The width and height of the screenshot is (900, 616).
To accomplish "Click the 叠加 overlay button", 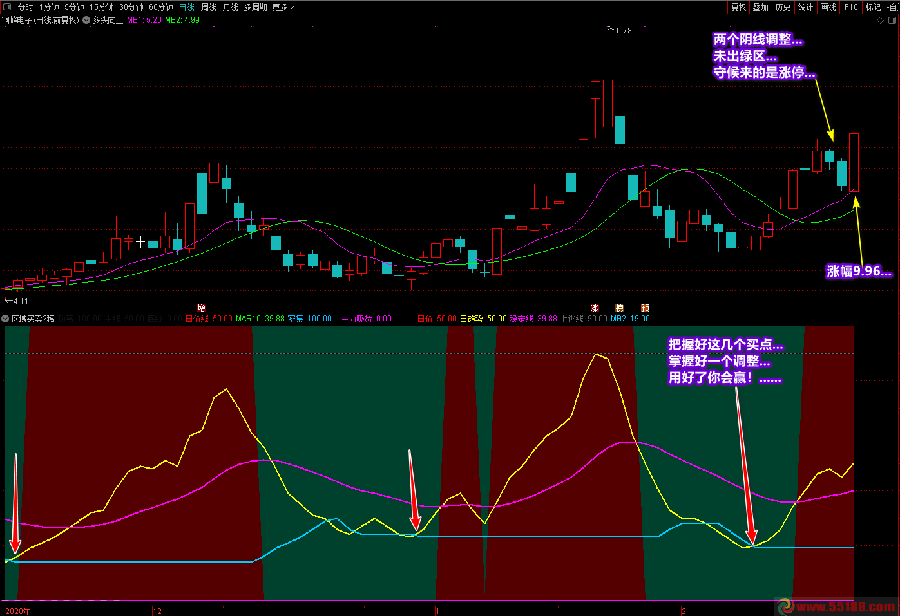I will point(761,7).
